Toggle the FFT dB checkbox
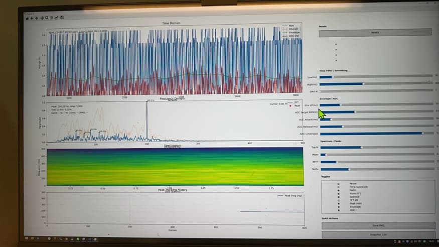 tap(339, 200)
